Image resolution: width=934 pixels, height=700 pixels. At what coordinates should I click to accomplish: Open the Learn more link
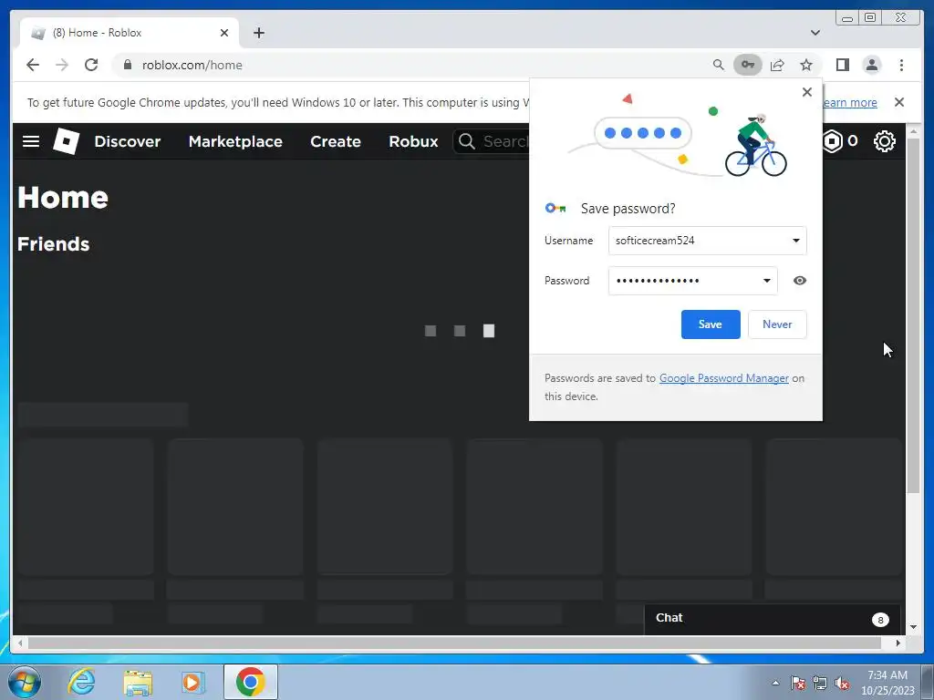[849, 102]
